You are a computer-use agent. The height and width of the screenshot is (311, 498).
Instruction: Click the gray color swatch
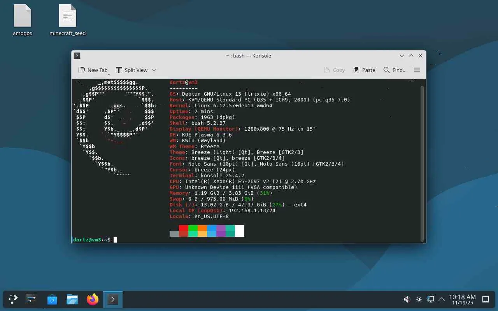(174, 234)
